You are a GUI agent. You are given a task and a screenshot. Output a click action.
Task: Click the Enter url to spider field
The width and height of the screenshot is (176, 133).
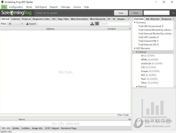point(74,13)
